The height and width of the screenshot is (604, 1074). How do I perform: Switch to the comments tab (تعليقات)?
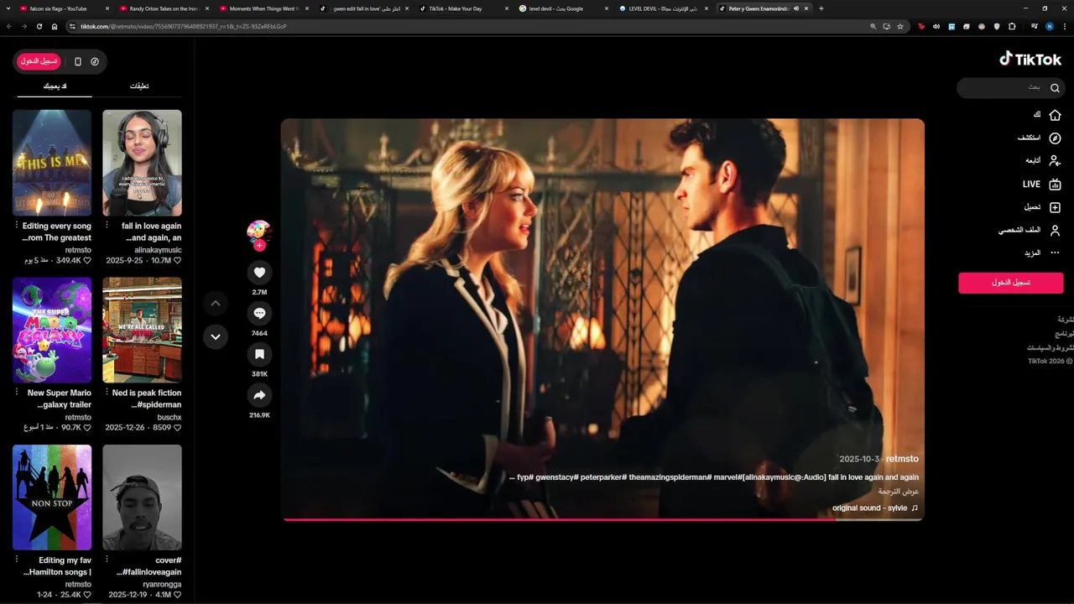tap(139, 86)
